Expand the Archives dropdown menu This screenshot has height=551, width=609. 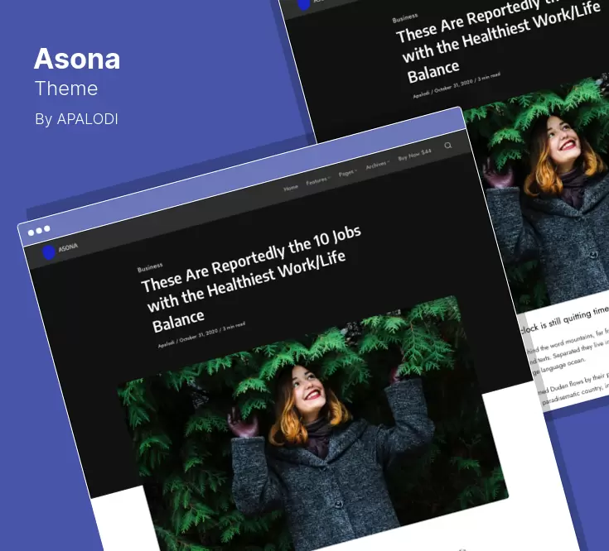(377, 165)
